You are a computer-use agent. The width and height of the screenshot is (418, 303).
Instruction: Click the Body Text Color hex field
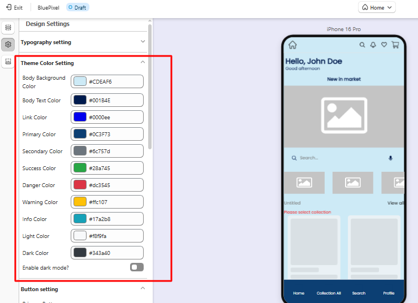coord(114,100)
